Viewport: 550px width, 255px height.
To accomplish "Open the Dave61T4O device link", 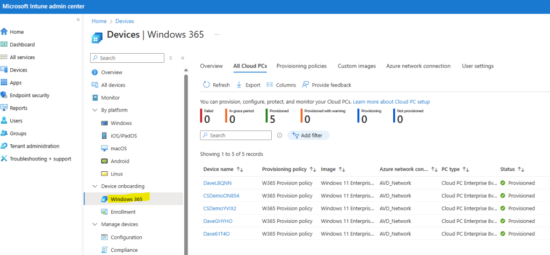I will 216,234.
